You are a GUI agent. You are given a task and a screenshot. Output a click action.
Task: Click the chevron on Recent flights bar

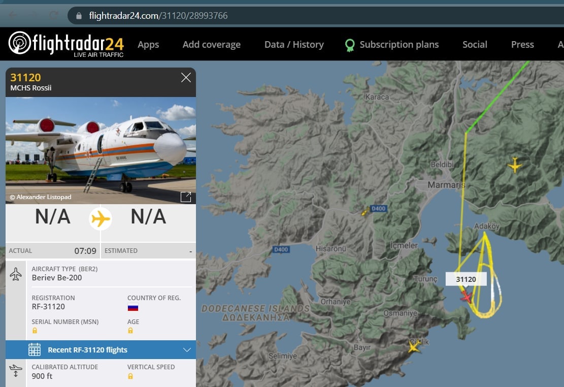click(187, 349)
